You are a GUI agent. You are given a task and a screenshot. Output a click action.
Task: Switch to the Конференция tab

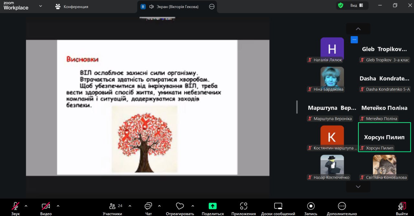click(x=71, y=6)
